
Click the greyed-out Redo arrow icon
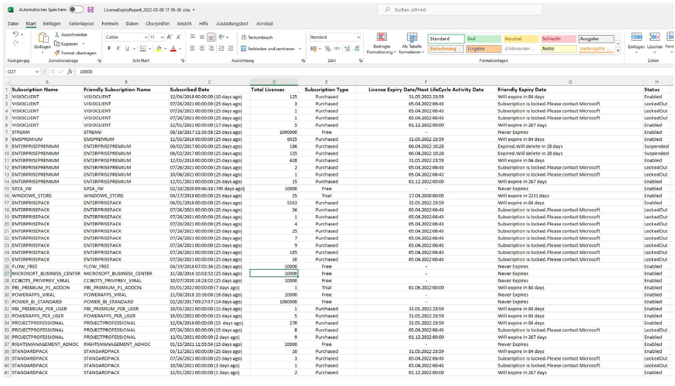pyautogui.click(x=16, y=43)
